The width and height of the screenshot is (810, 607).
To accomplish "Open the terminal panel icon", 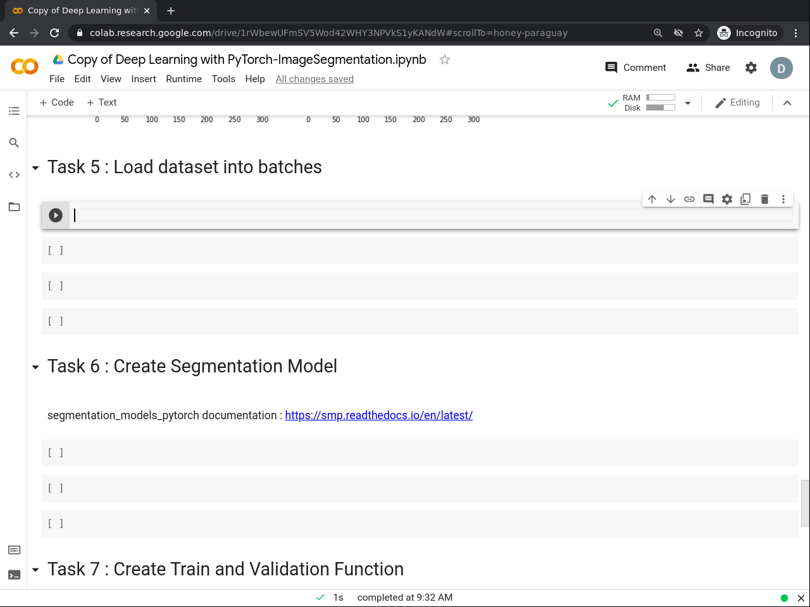I will pyautogui.click(x=14, y=575).
